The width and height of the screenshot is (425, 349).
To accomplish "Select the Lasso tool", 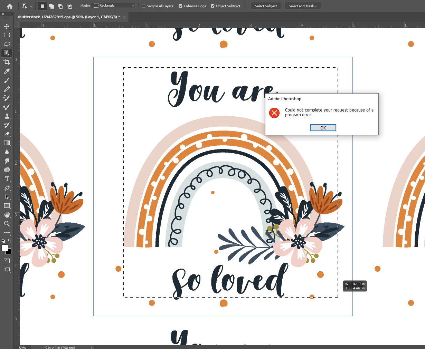I will 7,44.
